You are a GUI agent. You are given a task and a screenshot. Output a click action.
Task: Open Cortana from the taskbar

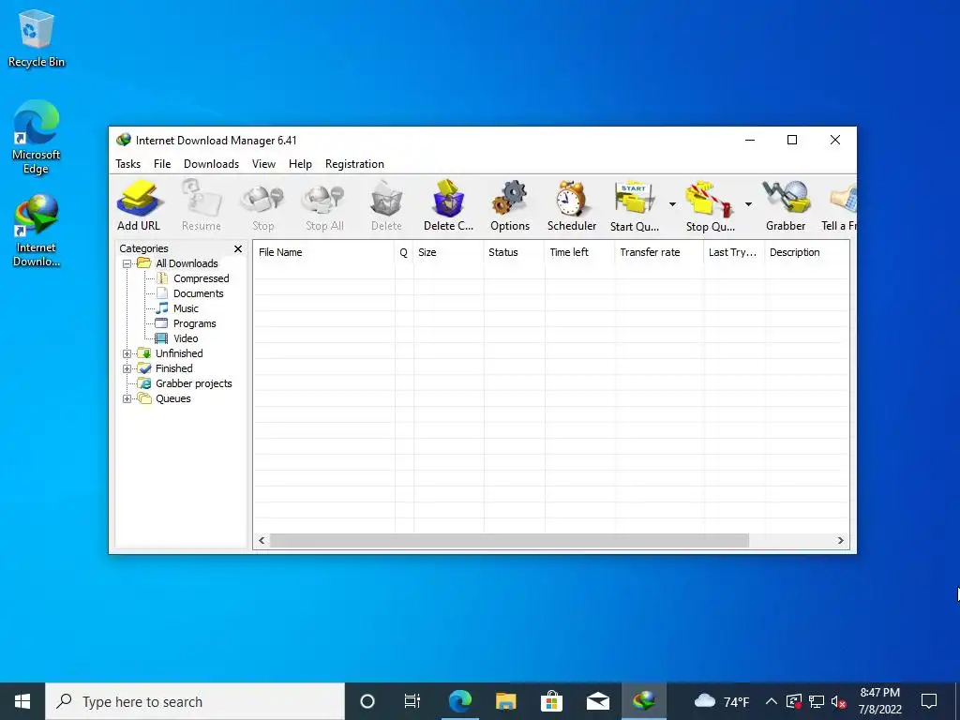(x=367, y=701)
